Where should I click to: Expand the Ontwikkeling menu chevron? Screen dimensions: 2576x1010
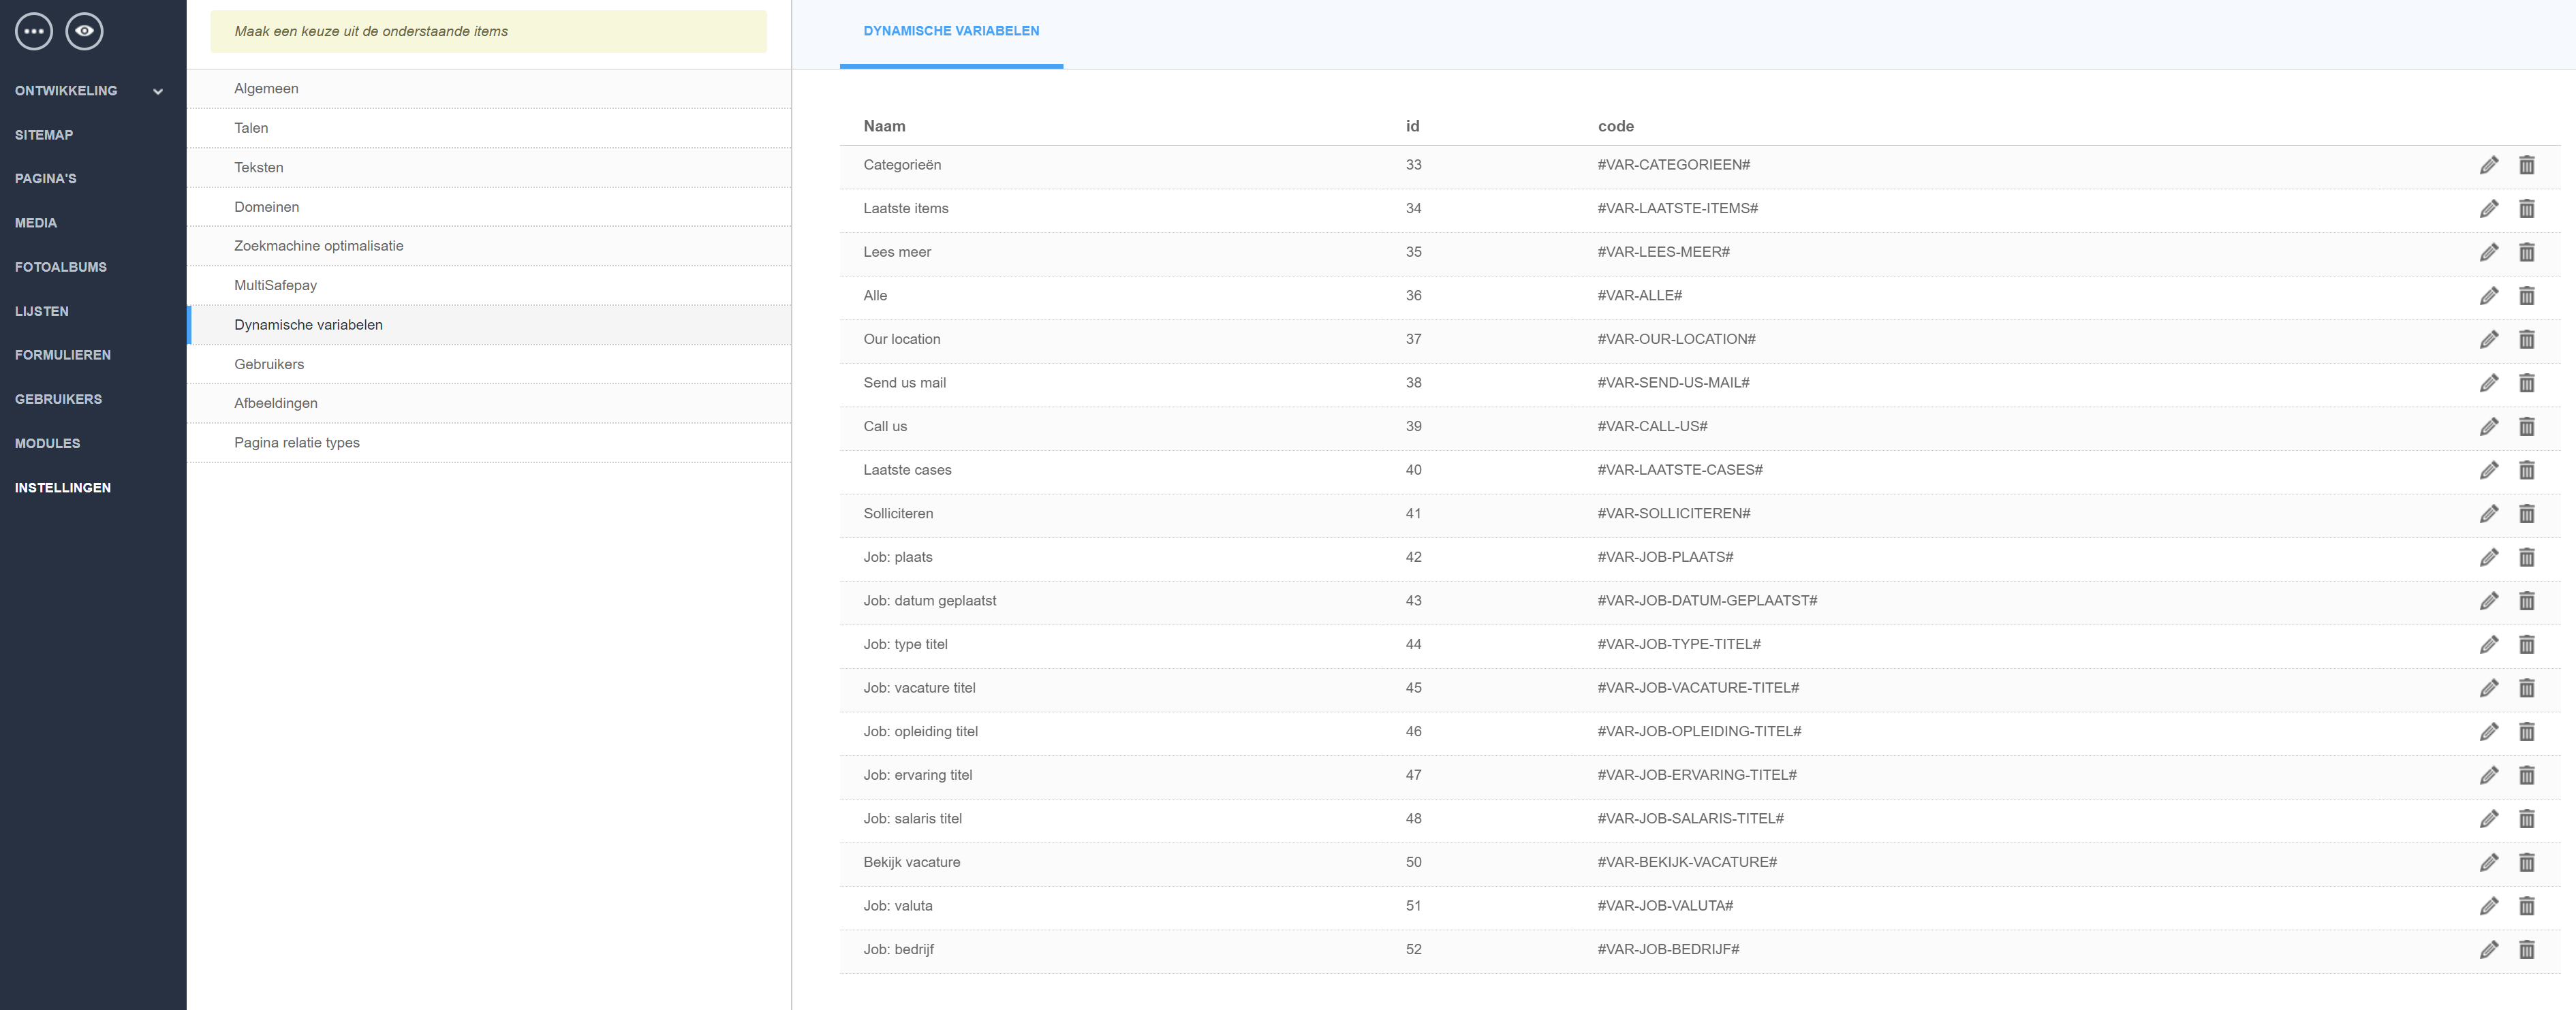pyautogui.click(x=158, y=92)
